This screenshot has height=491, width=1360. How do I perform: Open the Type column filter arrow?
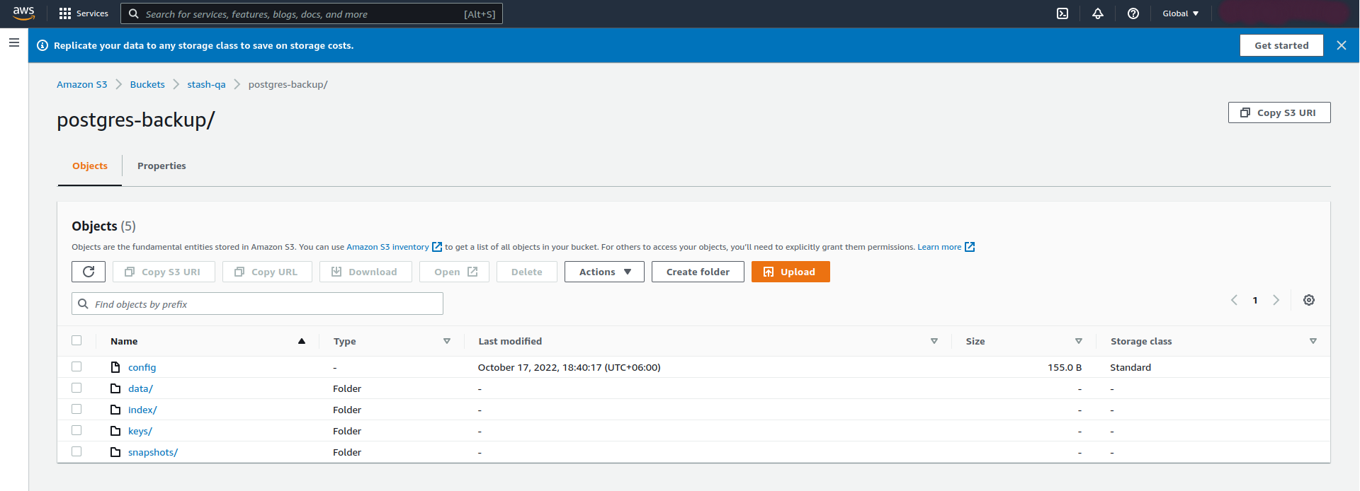(x=447, y=341)
